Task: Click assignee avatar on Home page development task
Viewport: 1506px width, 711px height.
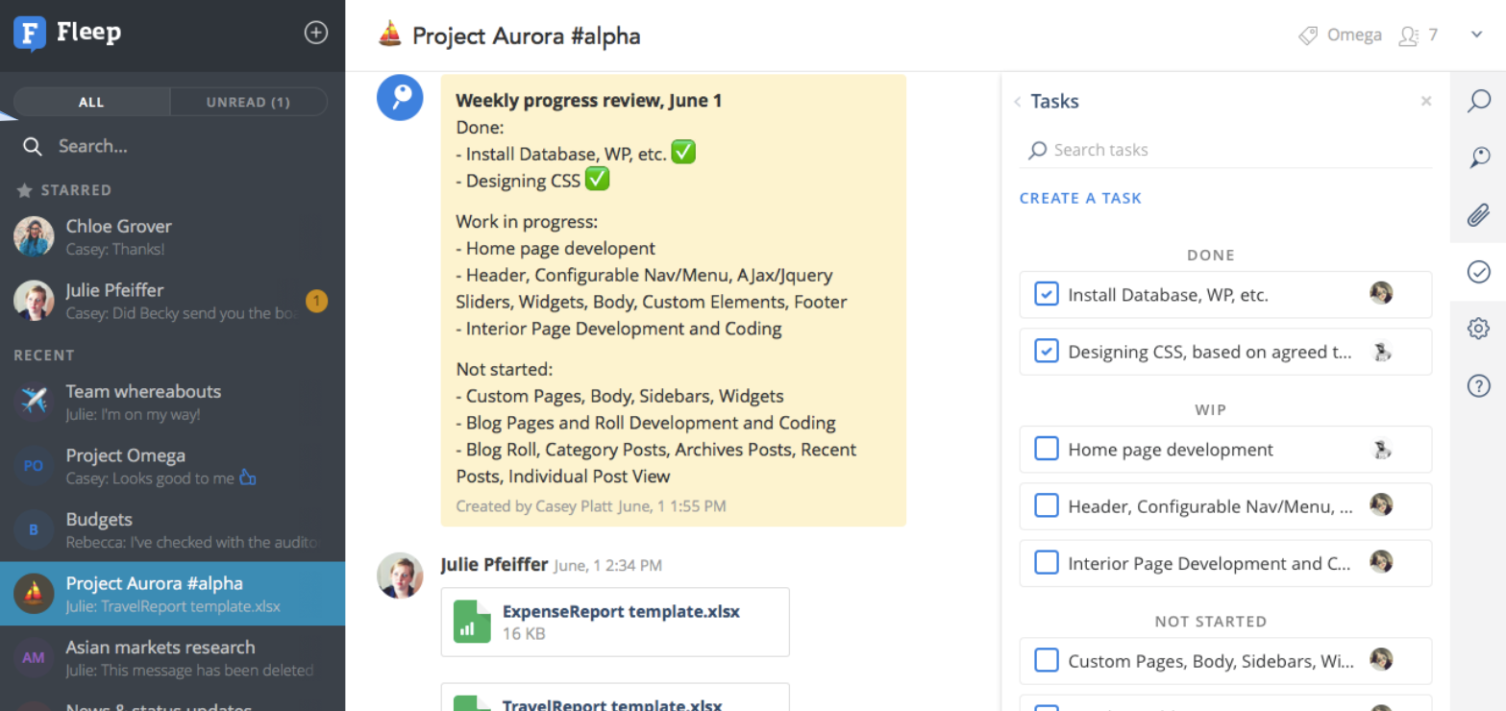Action: click(x=1381, y=449)
